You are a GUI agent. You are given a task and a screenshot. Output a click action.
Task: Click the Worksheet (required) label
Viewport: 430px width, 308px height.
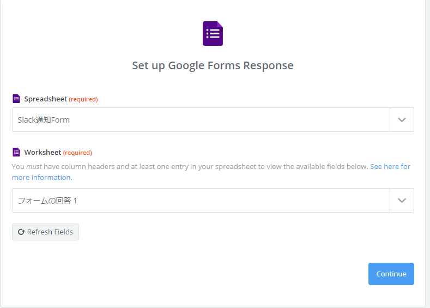tap(58, 153)
